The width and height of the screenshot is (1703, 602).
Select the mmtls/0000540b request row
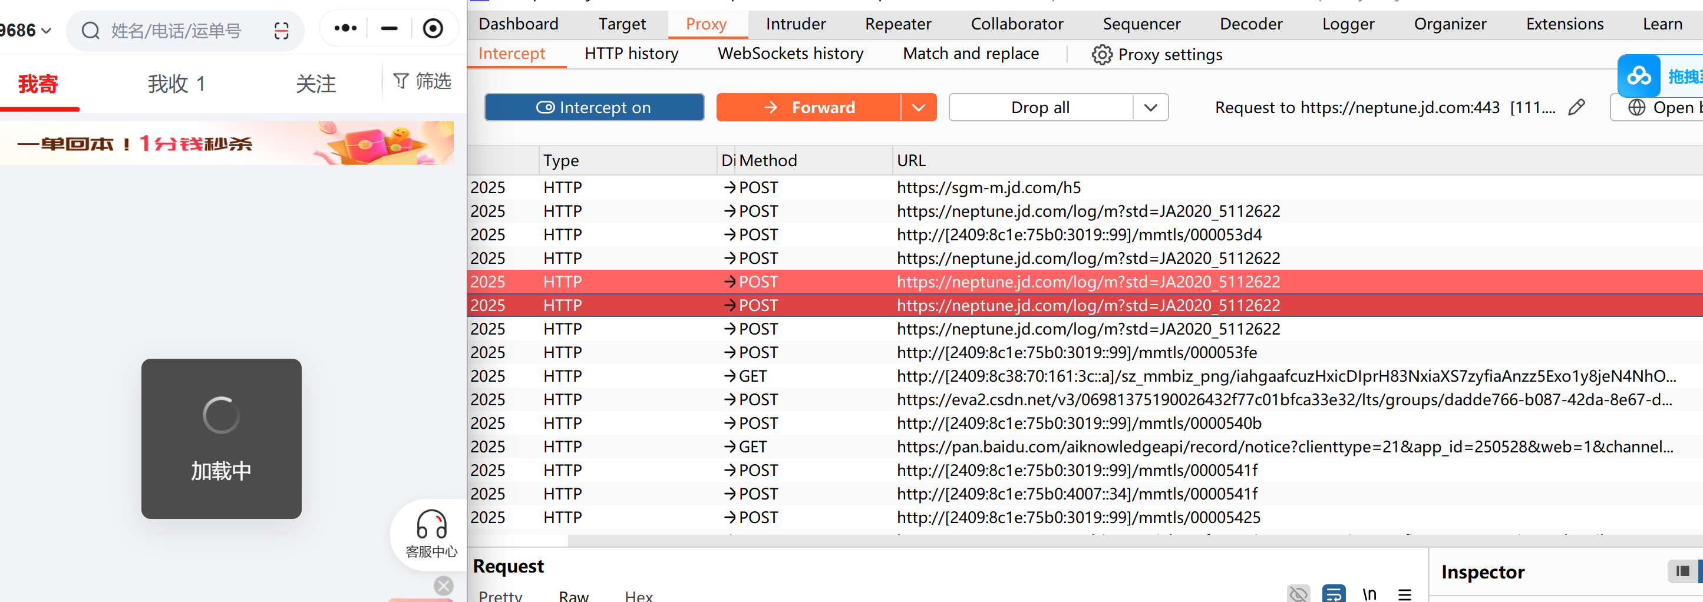pos(1085,423)
